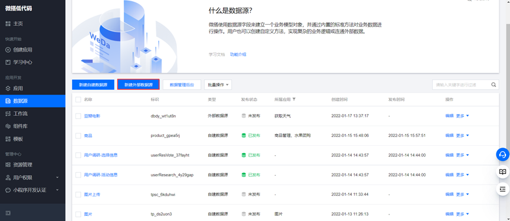Click the 模板 grid icon
Viewport: 510px width, 221px height.
8,139
